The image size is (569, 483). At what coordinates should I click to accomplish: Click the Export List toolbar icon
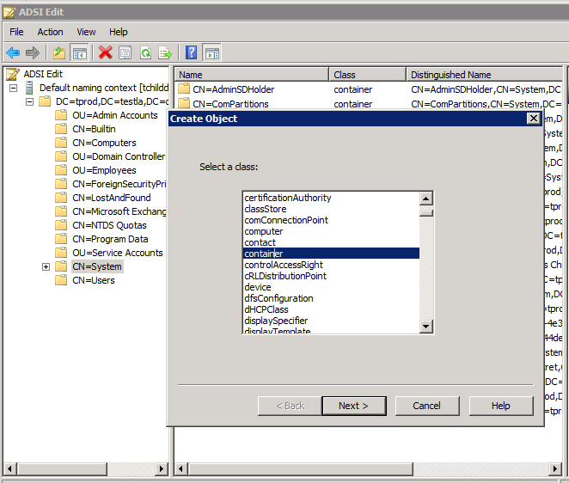pos(166,53)
